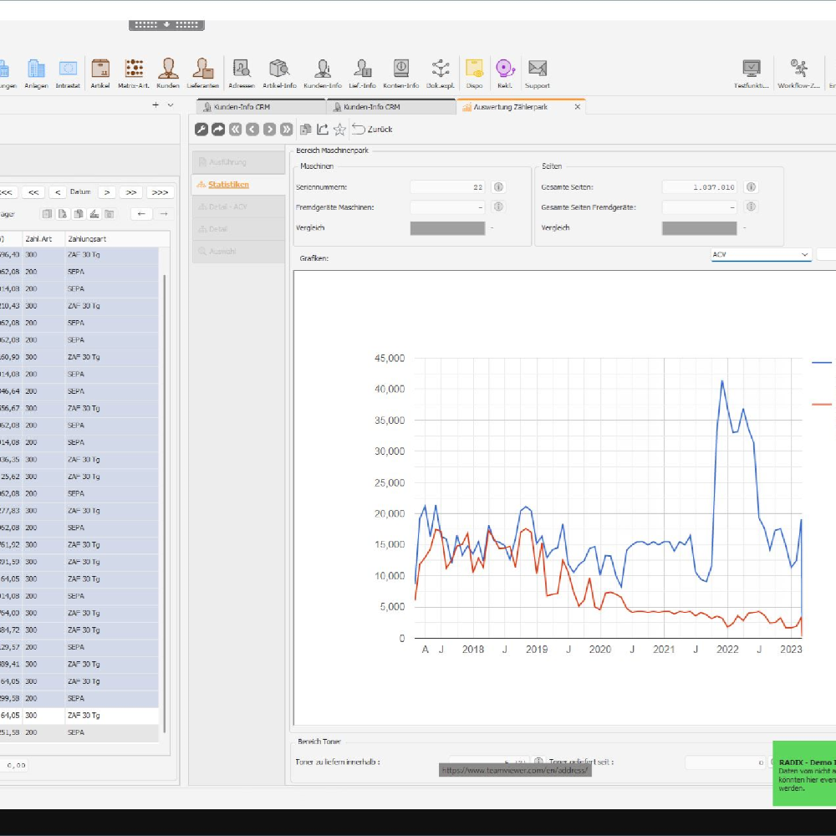This screenshot has width=836, height=836.
Task: Mark as favorite with star icon
Action: point(339,129)
